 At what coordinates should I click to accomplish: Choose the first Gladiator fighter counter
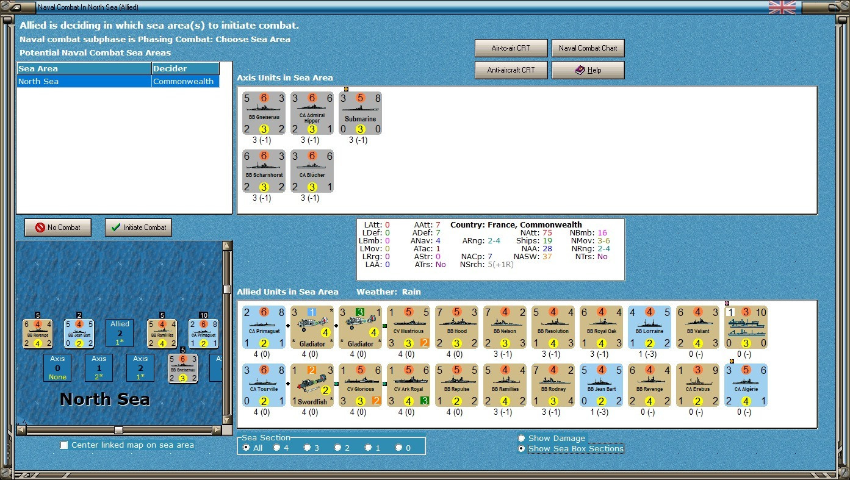pos(312,327)
